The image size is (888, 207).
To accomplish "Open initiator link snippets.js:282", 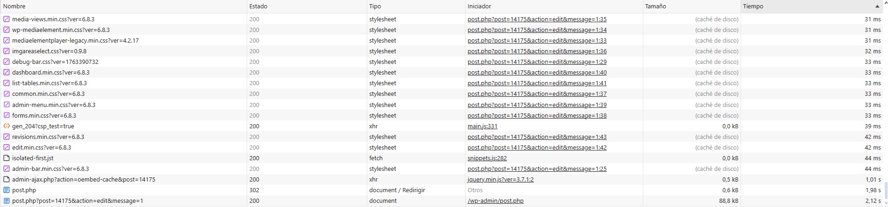I will pos(487,158).
